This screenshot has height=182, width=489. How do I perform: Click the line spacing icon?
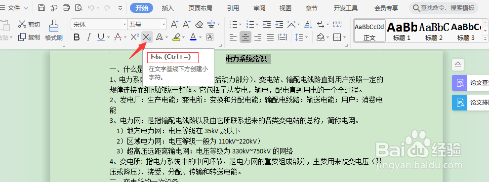click(x=299, y=37)
